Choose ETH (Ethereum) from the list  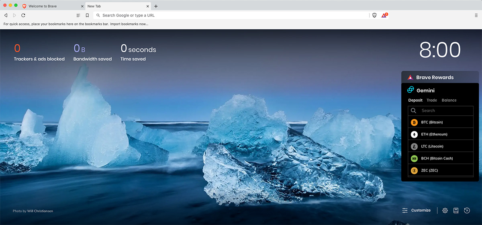pos(441,134)
